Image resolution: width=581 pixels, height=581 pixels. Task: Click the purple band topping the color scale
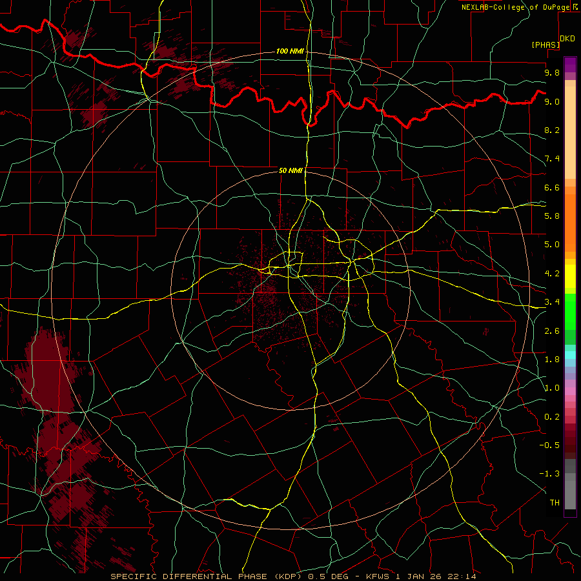(570, 65)
